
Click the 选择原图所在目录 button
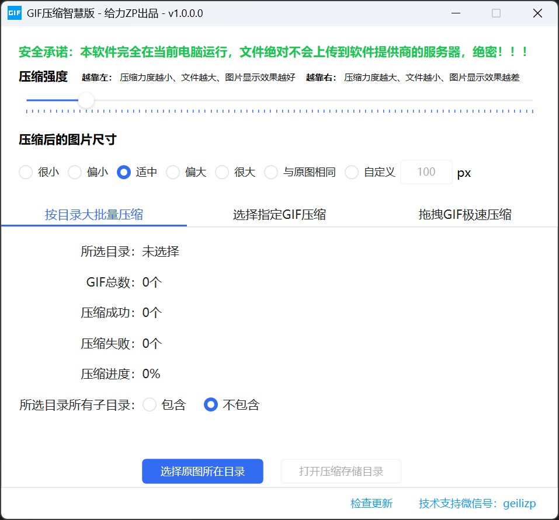(x=202, y=472)
